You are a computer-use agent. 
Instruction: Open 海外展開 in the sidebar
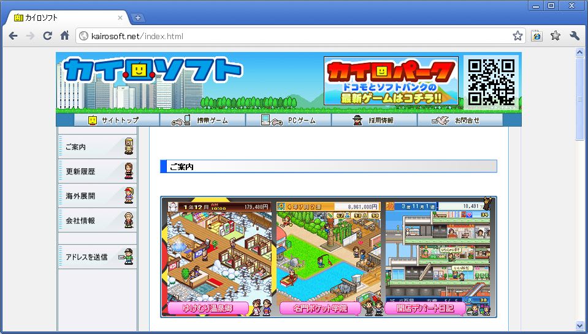click(x=97, y=196)
